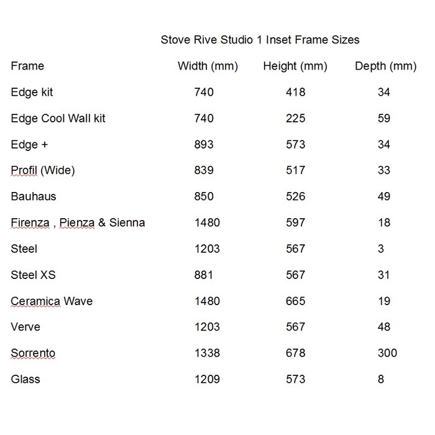Click the underlined word Pienza
The height and width of the screenshot is (435, 435).
point(77,222)
